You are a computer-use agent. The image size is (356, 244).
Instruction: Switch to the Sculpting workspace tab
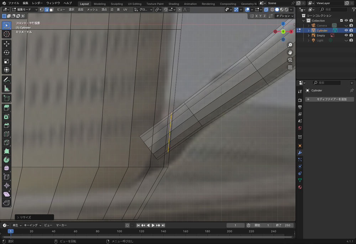116,4
